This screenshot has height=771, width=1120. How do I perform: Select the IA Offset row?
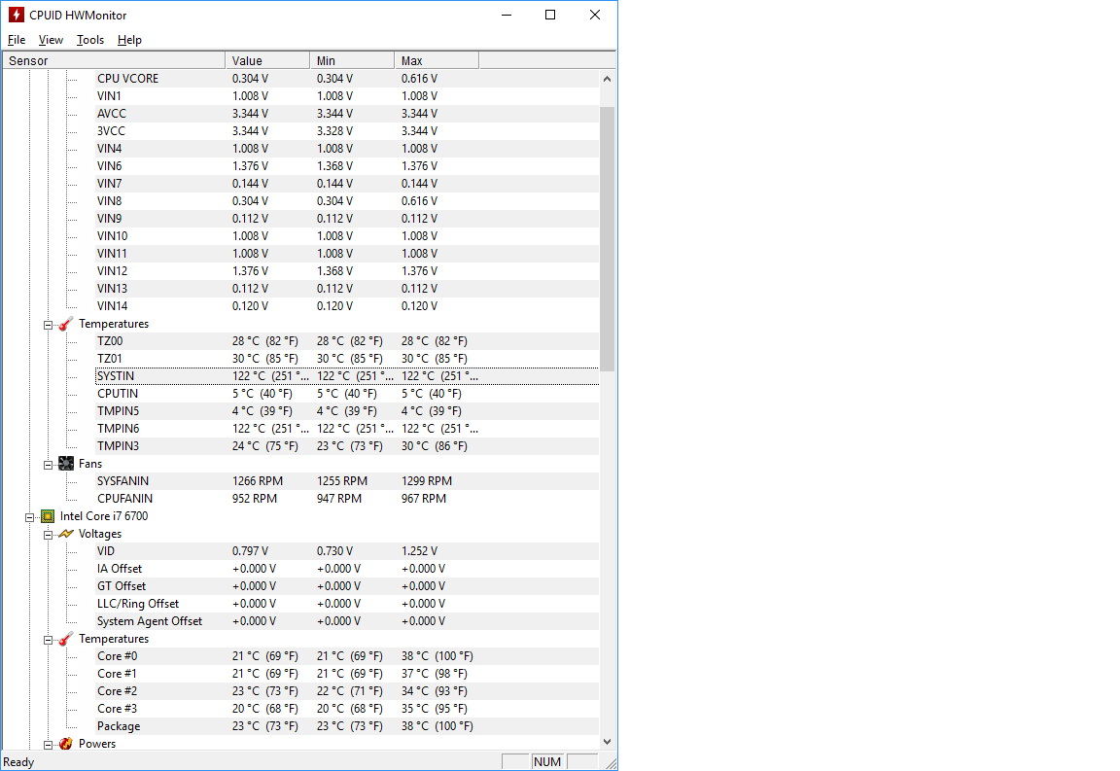click(x=347, y=569)
